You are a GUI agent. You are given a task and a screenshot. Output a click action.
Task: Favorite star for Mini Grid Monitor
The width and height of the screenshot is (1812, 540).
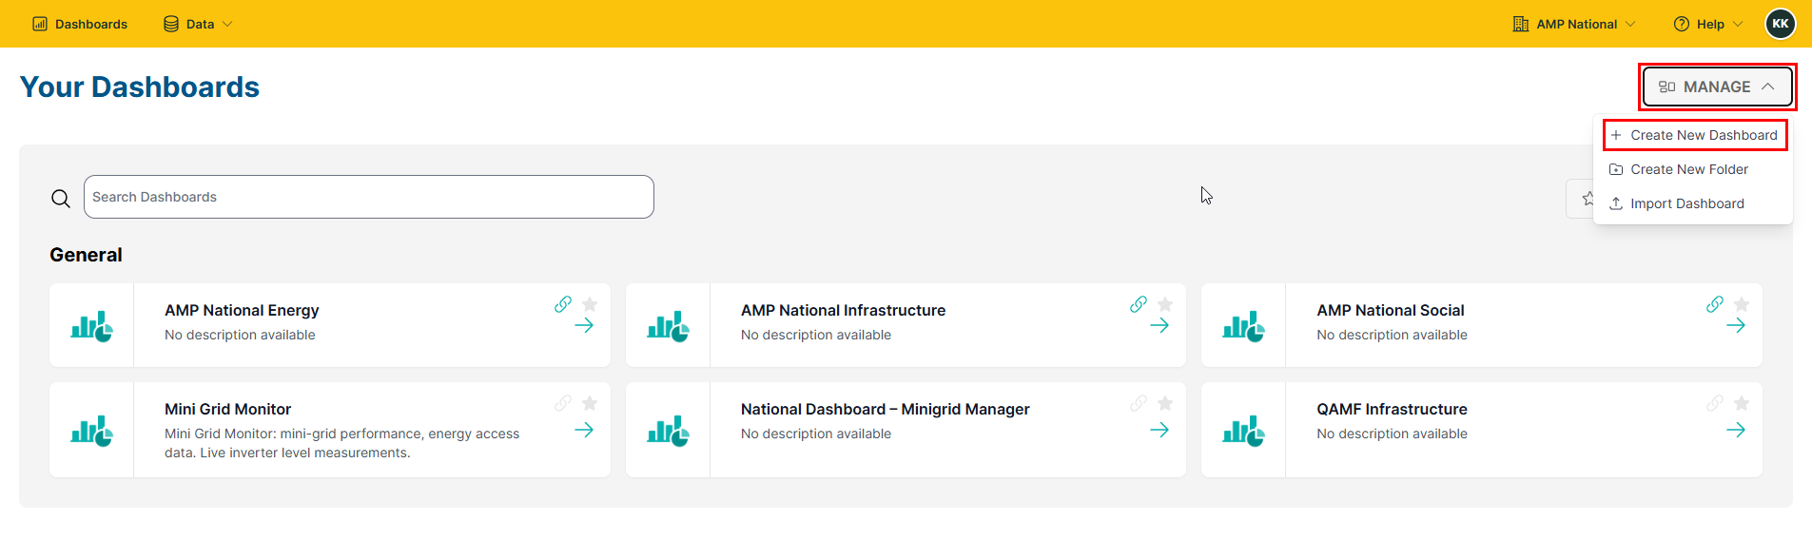click(x=590, y=403)
